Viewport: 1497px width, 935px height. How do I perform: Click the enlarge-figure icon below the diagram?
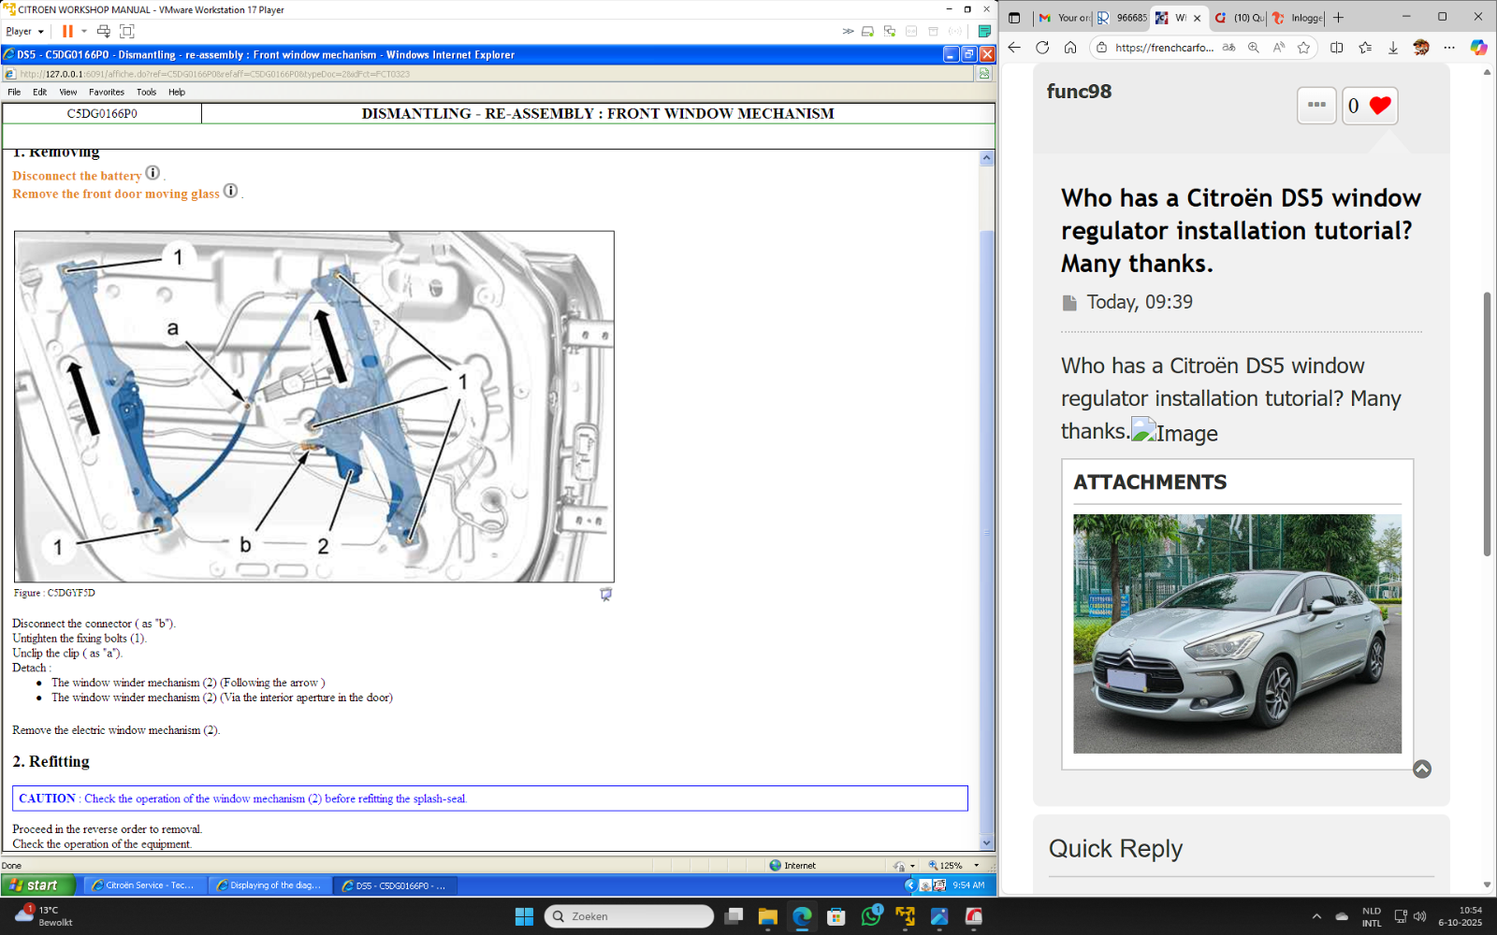(605, 594)
